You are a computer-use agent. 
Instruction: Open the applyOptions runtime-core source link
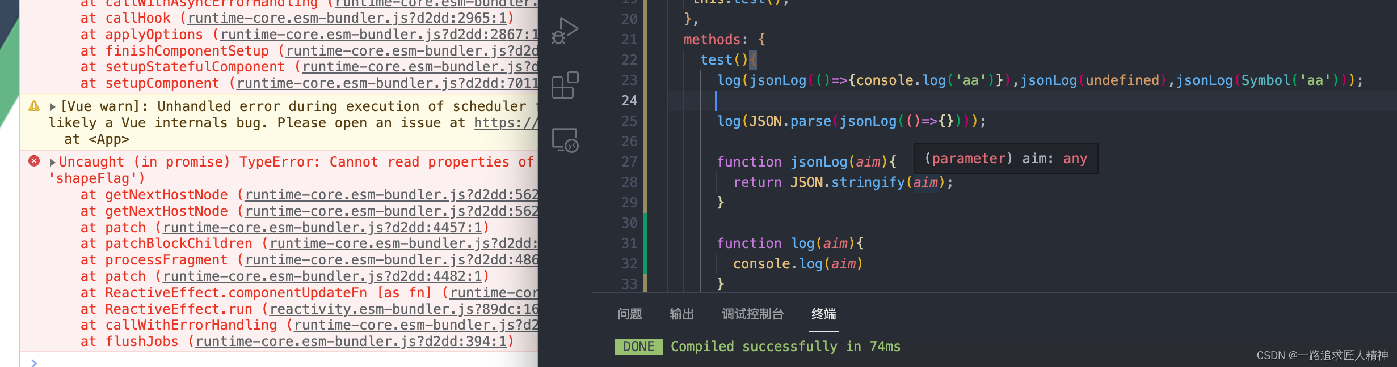pos(379,35)
